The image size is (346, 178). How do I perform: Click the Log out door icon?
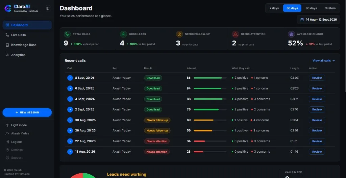click(x=7, y=142)
